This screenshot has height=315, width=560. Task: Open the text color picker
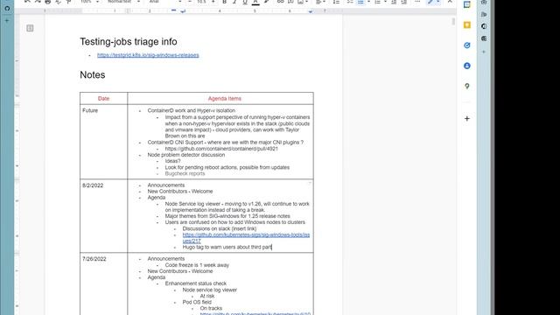[x=255, y=2]
